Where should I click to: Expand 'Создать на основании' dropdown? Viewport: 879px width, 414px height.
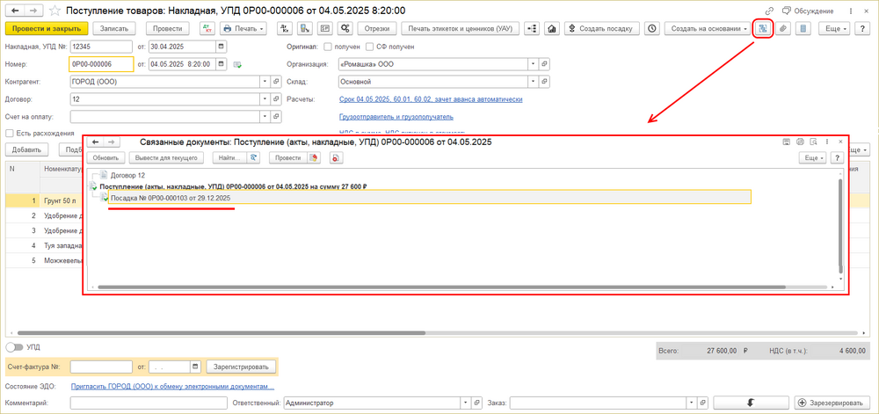[708, 29]
